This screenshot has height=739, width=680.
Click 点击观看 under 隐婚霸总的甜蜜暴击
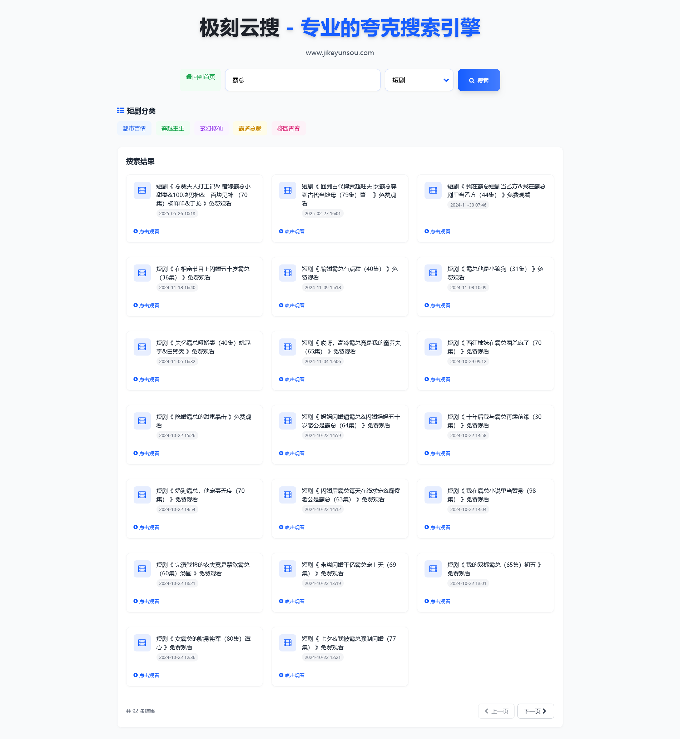coord(146,453)
